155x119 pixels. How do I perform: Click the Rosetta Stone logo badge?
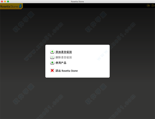[x=11, y=6]
